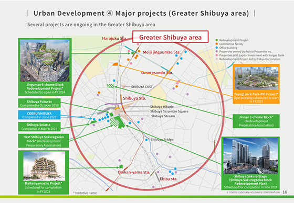
Task: Click the Jinnan 1-chome Block label
Action: (256, 121)
